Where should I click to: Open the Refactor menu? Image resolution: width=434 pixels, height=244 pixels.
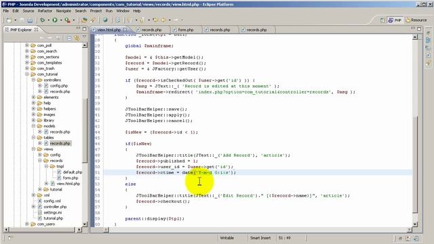(x=45, y=11)
